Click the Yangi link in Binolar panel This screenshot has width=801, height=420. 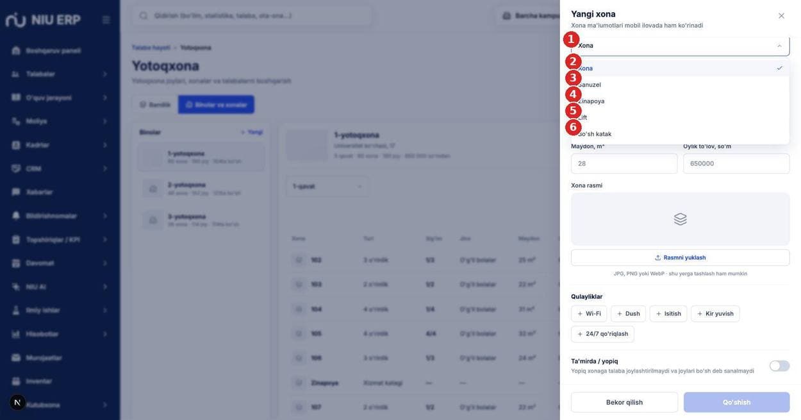coord(252,132)
